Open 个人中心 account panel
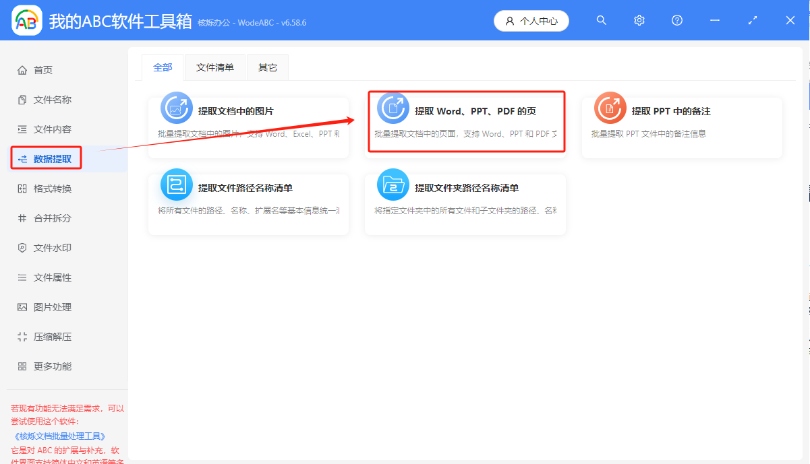This screenshot has width=810, height=464. click(x=531, y=20)
